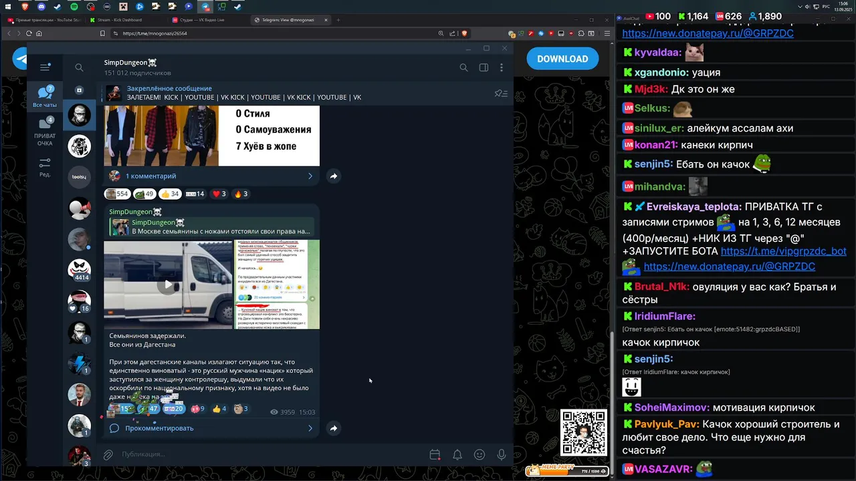Click the browser back arrow
Screen dimensions: 856x481
(x=9, y=33)
